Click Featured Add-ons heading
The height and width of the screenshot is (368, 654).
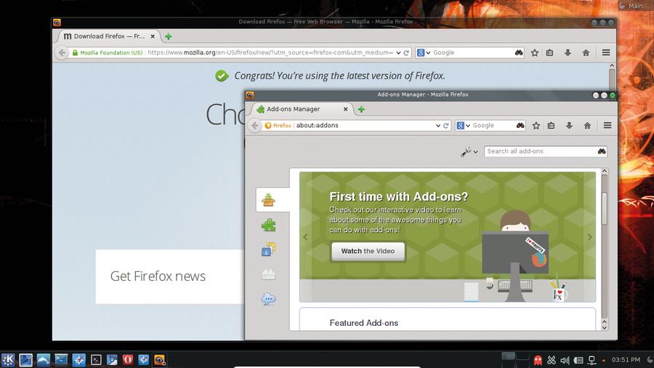pyautogui.click(x=364, y=323)
